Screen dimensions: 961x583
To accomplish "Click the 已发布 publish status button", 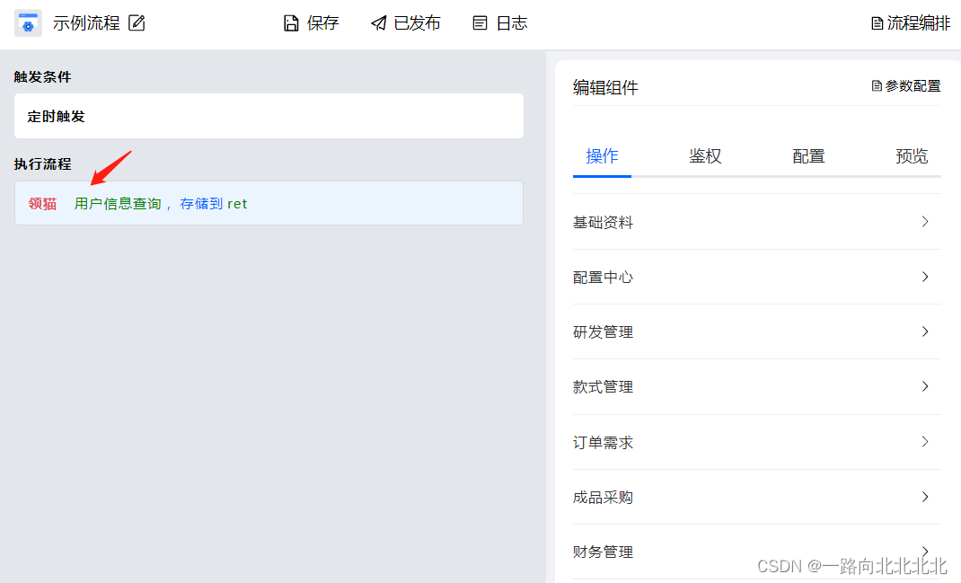I will tap(405, 23).
